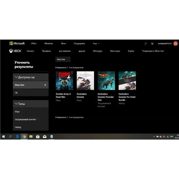This screenshot has height=179, width=179.
Task: Click the volume speaker tray icon
Action: point(164,136)
